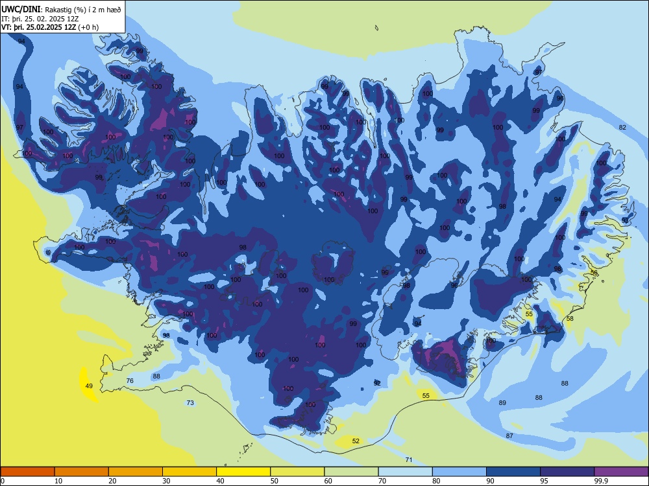This screenshot has height=486, width=649.
Task: Click the 58 value near the east coast
Action: pyautogui.click(x=570, y=319)
